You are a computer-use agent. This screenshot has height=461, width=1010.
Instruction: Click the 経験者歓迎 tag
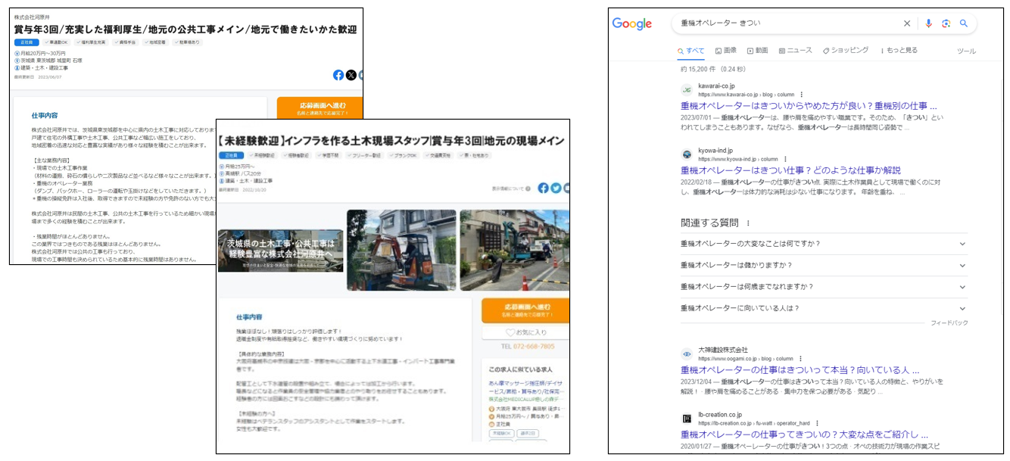click(x=297, y=155)
